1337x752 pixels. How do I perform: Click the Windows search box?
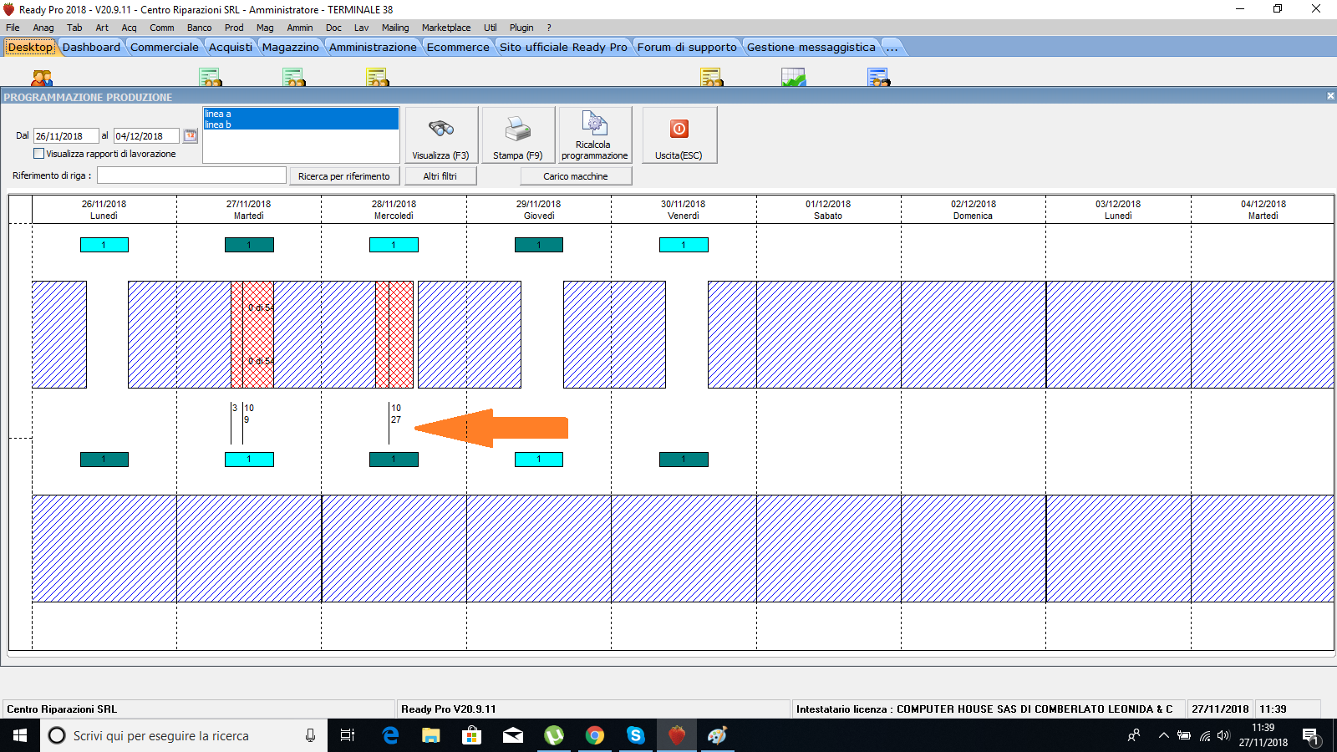tap(184, 735)
